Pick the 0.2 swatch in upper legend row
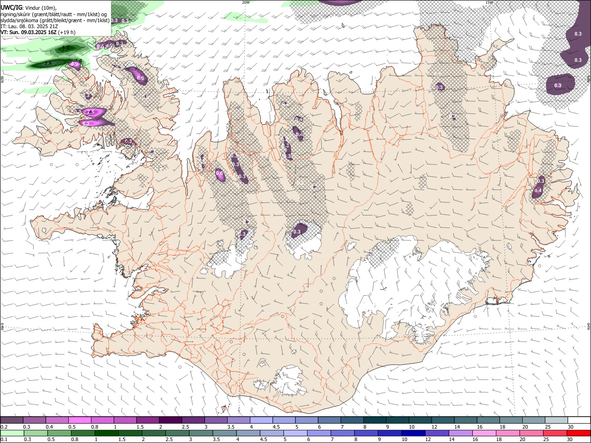 point(12,420)
